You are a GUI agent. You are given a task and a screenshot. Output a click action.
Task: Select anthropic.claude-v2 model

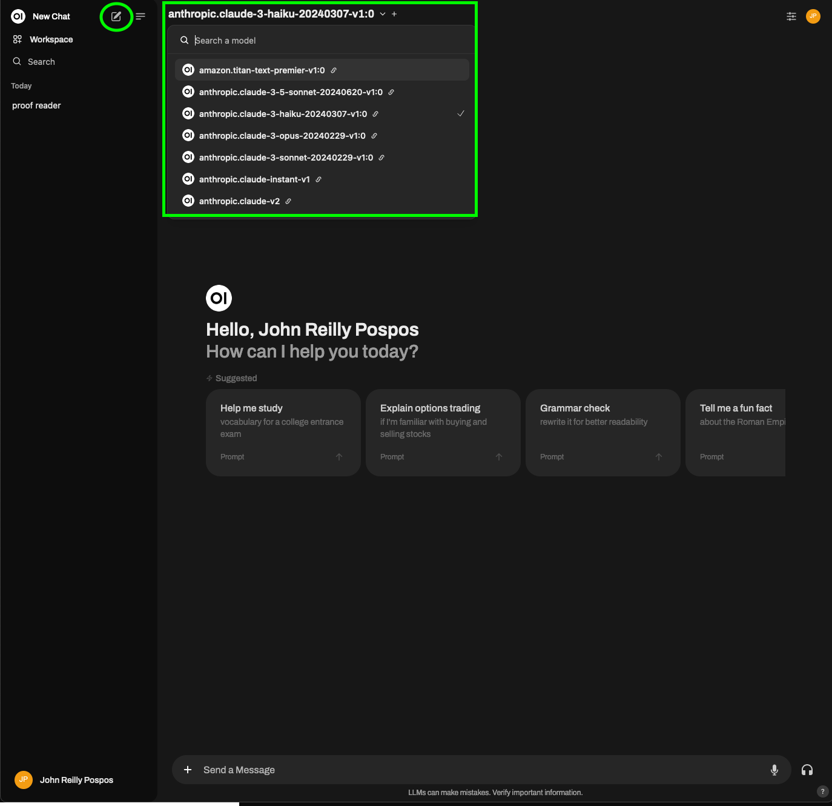[322, 201]
